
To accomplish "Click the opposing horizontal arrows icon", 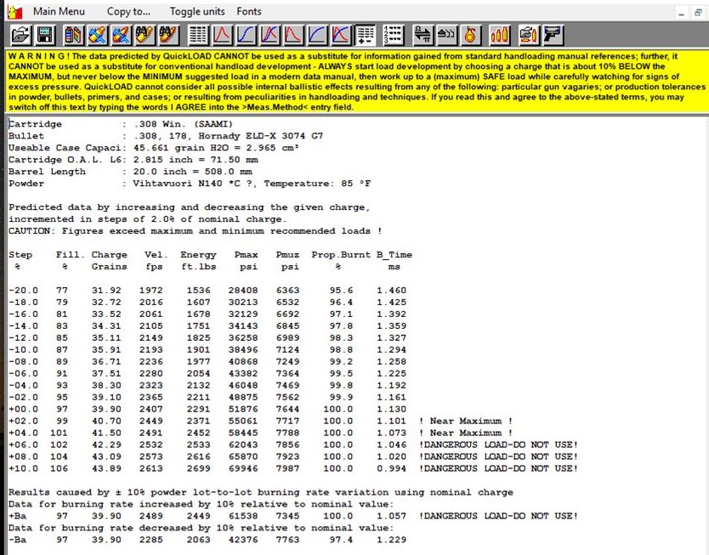I will coord(423,35).
